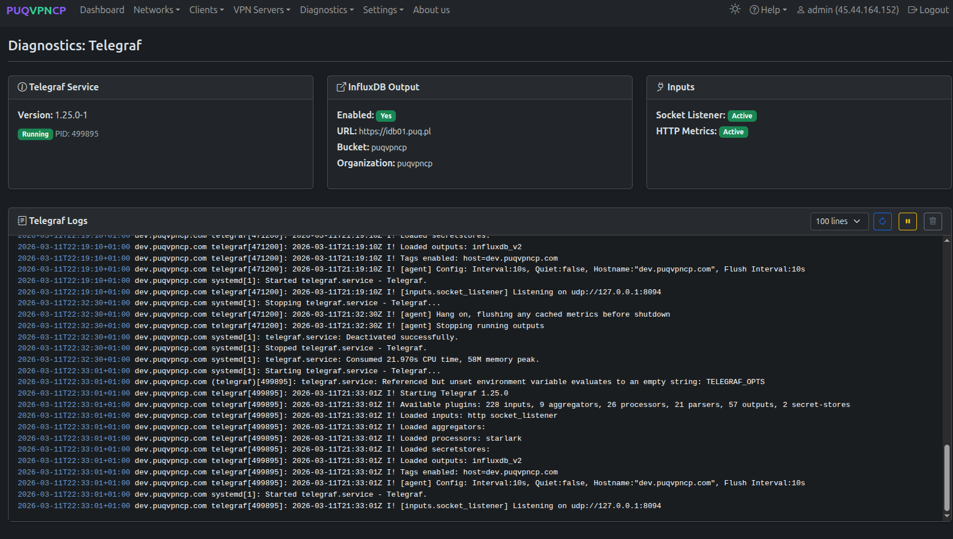Image resolution: width=953 pixels, height=539 pixels.
Task: Open the Help dropdown
Action: point(768,10)
